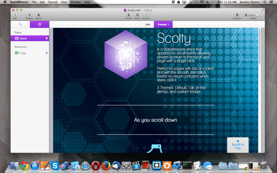Click the blue dot beside 3.jpg

[47, 53]
